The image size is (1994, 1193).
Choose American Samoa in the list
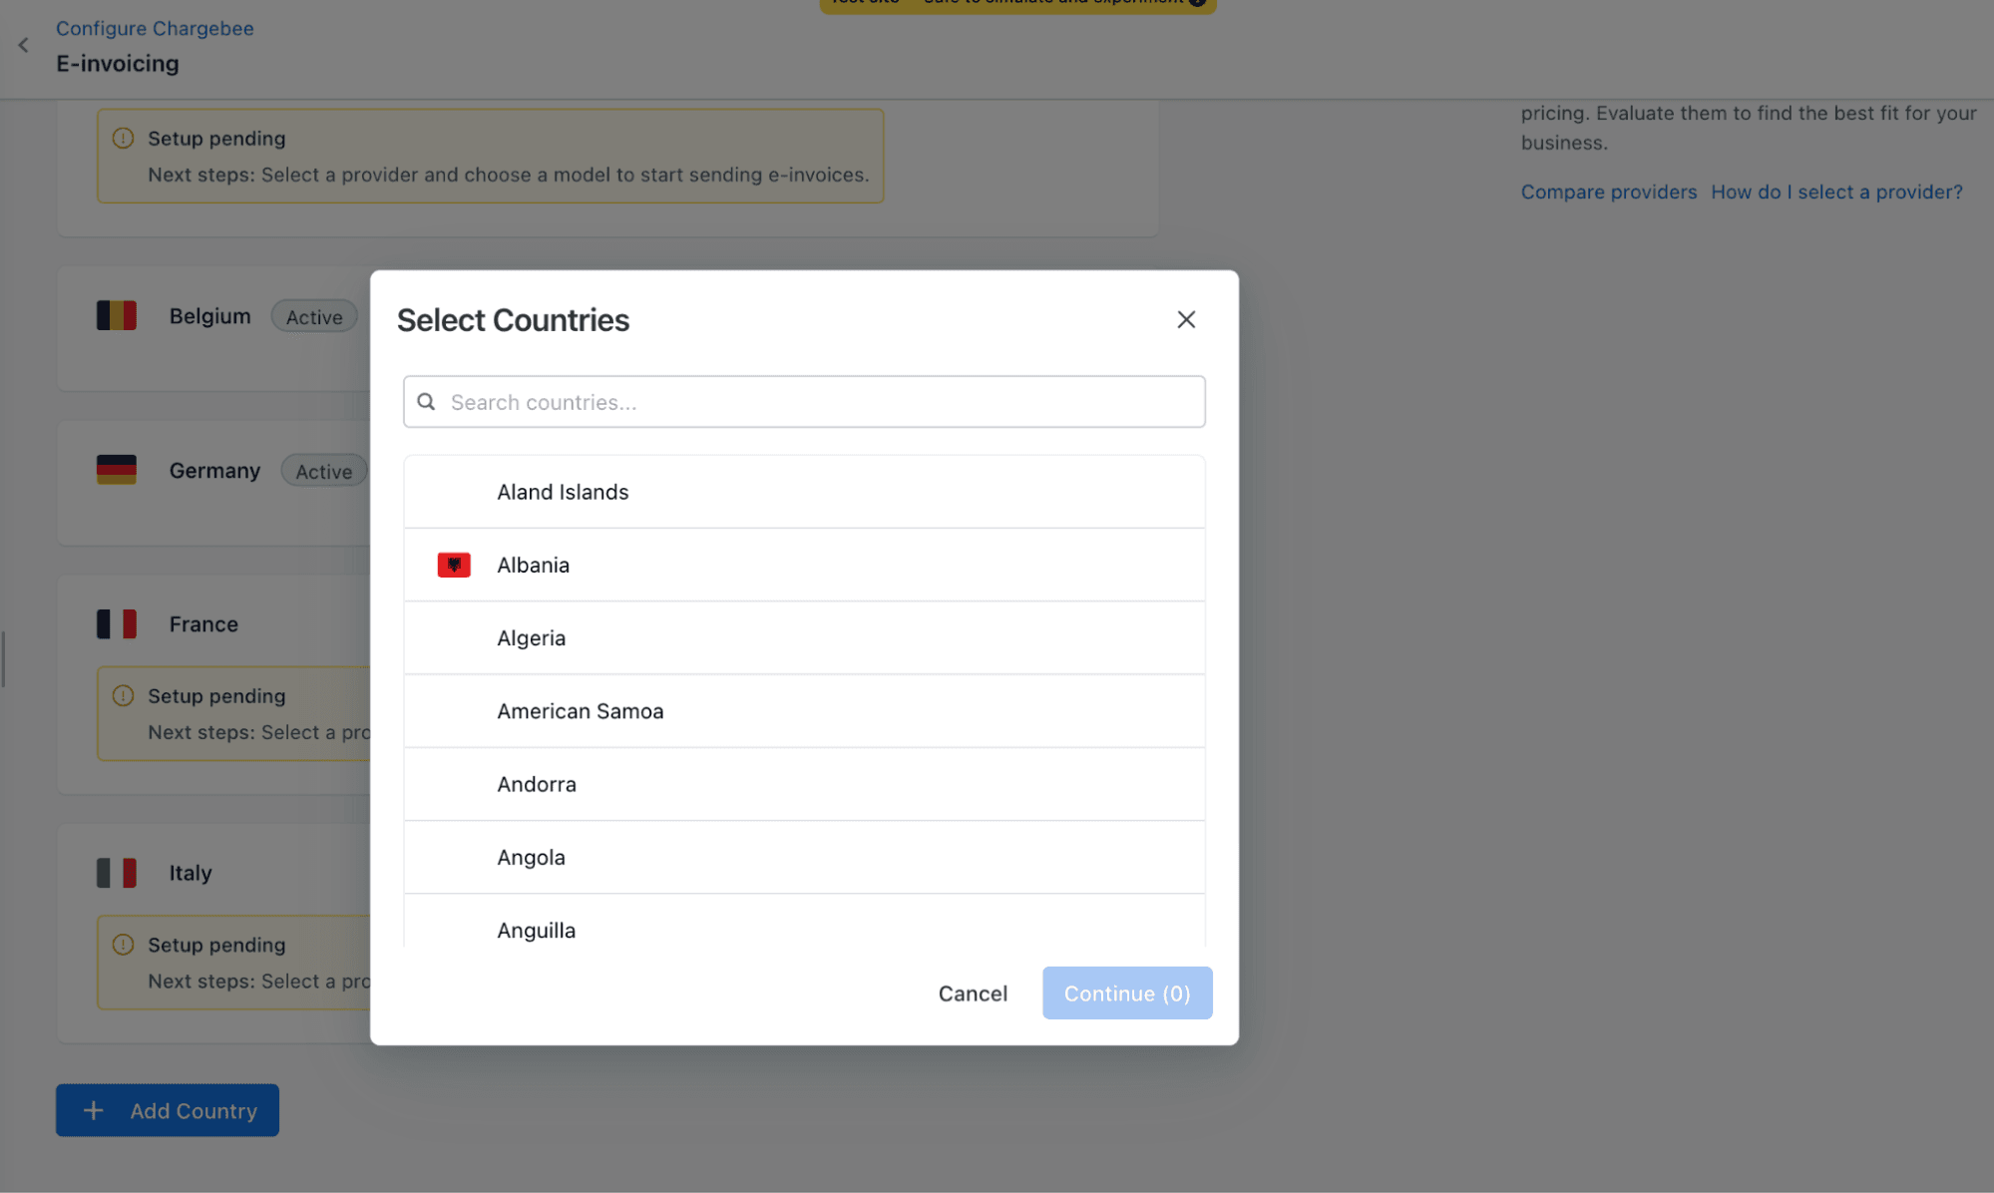pos(580,711)
